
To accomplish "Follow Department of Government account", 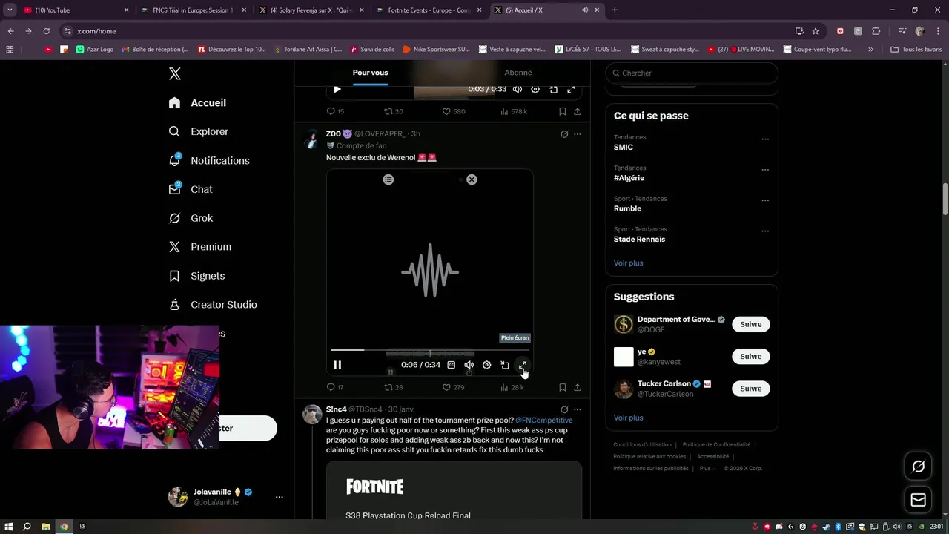I will 750,324.
